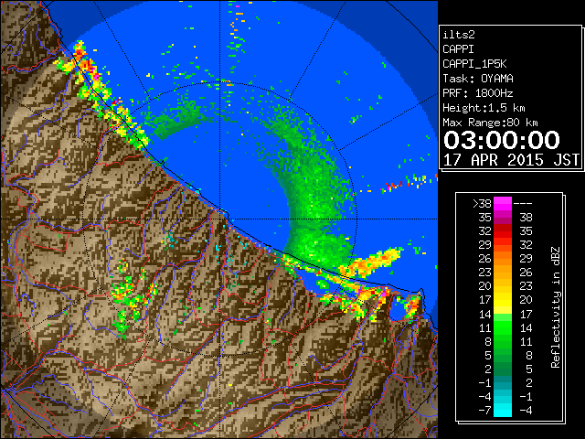Screen dimensions: 585x439
Task: Click the yellow 17-20 dBZ legend swatch
Action: [x=503, y=300]
